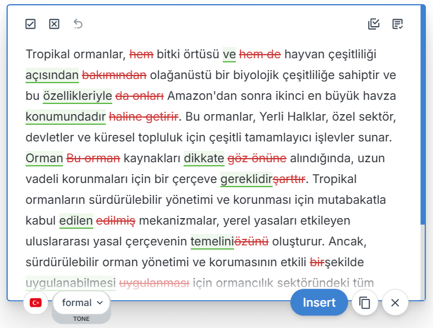Click the struck-through word 'bakımından'
Image resolution: width=433 pixels, height=328 pixels.
(x=114, y=75)
